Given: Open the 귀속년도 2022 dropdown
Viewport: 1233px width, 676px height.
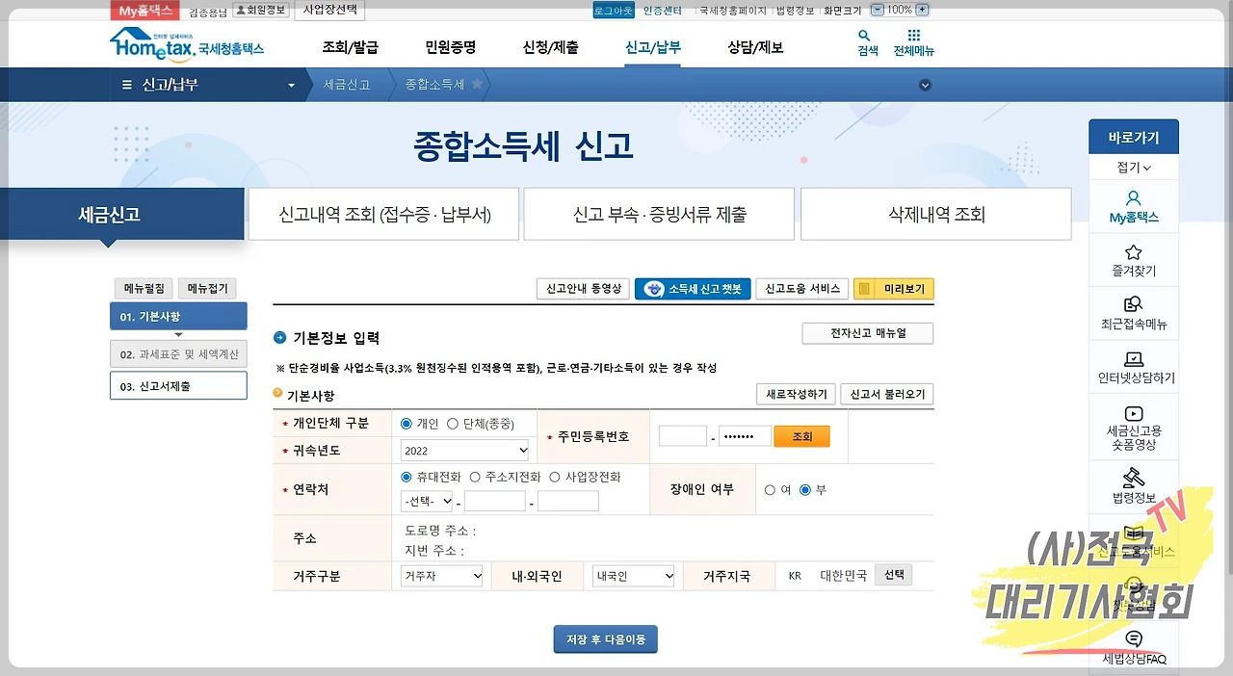Looking at the screenshot, I should [465, 450].
